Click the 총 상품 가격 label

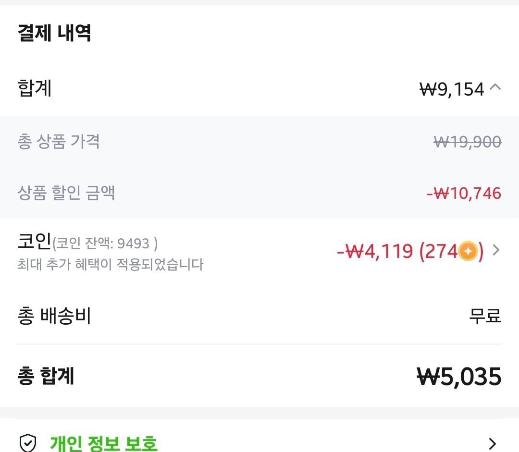coord(59,142)
